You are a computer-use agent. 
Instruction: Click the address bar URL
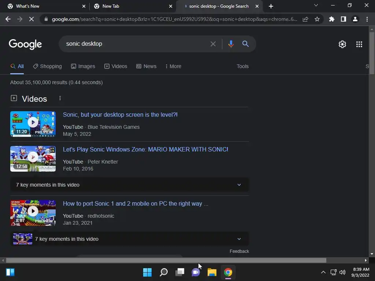(174, 19)
